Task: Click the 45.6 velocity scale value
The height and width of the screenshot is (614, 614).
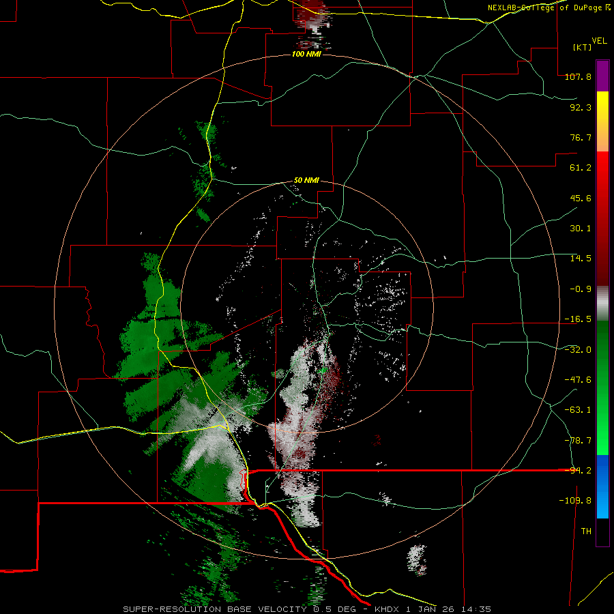Action: tap(581, 198)
